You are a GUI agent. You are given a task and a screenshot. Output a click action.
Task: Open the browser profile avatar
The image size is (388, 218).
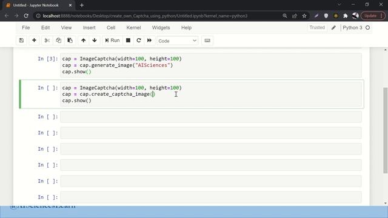point(355,16)
